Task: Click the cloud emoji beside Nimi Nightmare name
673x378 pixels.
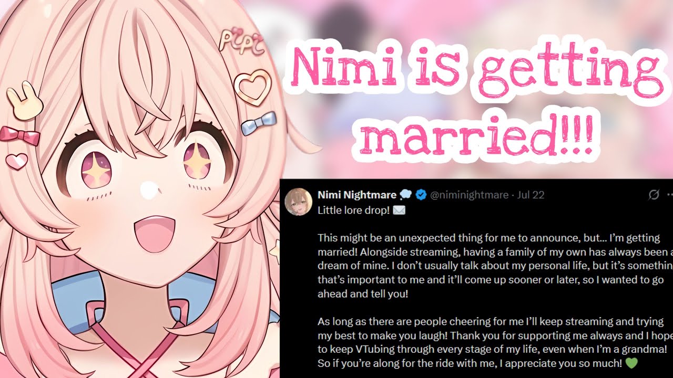Action: pyautogui.click(x=405, y=195)
